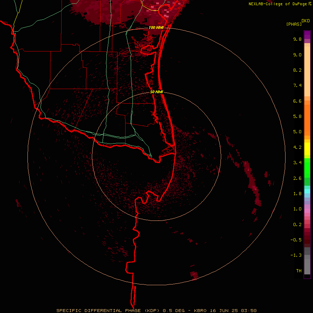Click the yellow segment of the color bar

pos(307,149)
